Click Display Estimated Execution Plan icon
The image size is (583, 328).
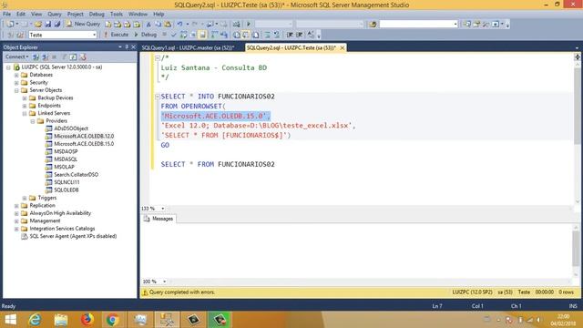click(184, 35)
